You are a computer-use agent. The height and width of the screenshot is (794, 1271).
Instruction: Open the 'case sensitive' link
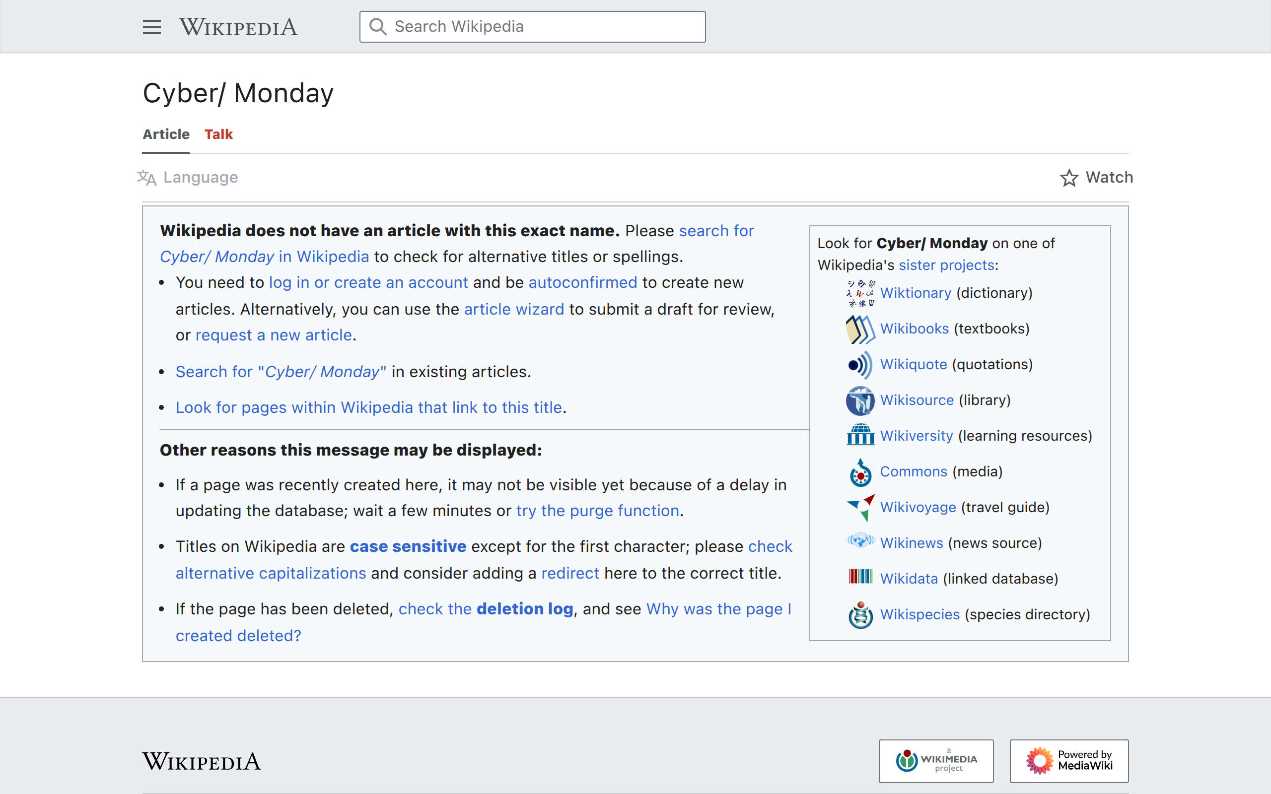coord(408,547)
